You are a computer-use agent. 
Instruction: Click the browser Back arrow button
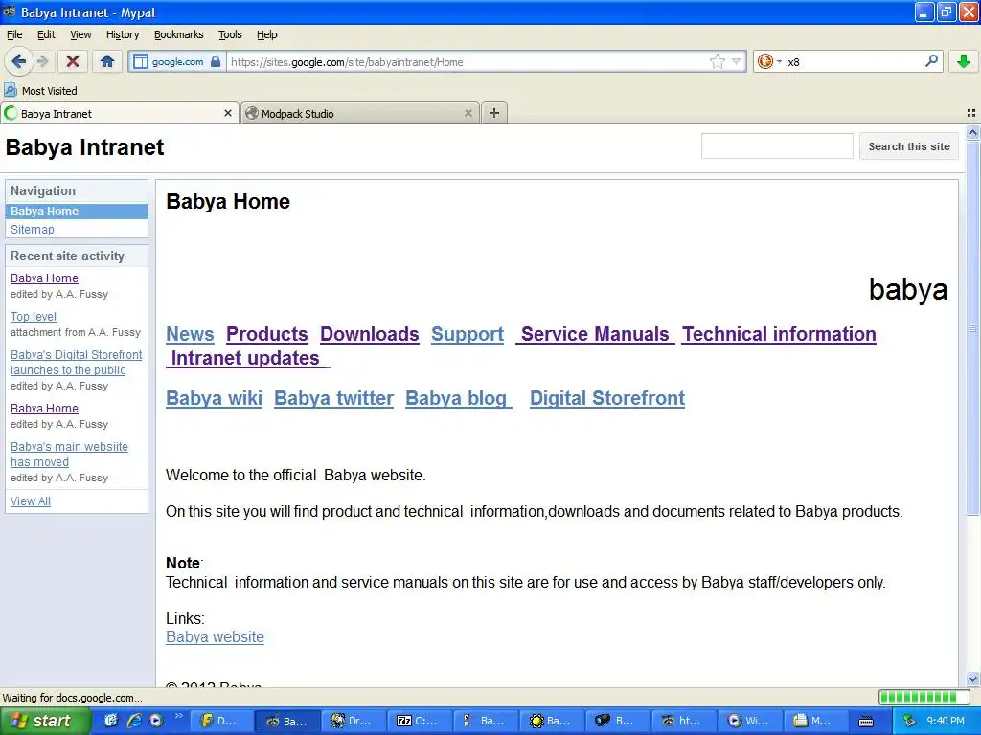pyautogui.click(x=19, y=61)
